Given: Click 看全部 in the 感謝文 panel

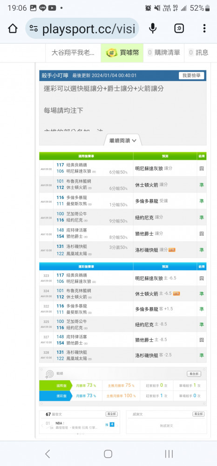Looking at the screenshot, I should tap(198, 414).
